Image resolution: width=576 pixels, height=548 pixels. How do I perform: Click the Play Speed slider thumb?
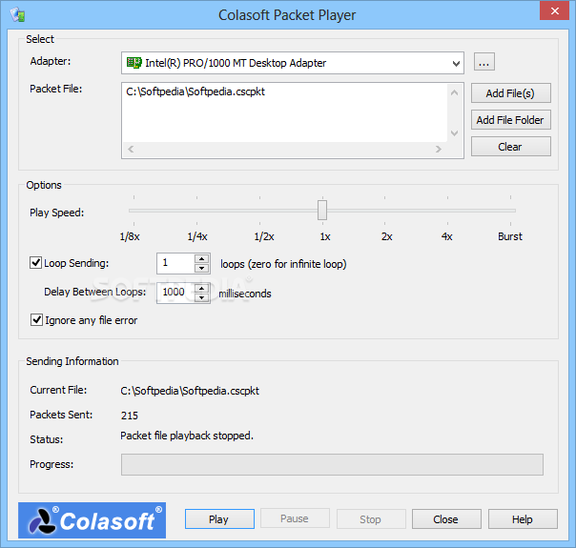[322, 210]
